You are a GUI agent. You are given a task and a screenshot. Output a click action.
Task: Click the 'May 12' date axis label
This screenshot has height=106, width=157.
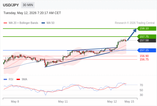coord(112,101)
